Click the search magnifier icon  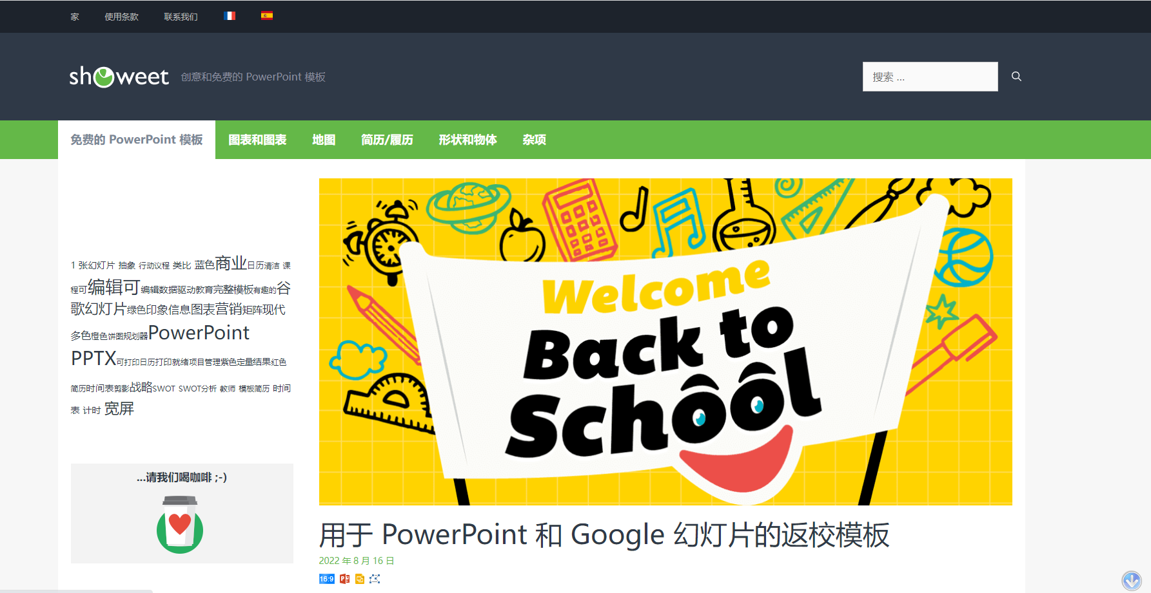pos(1016,77)
